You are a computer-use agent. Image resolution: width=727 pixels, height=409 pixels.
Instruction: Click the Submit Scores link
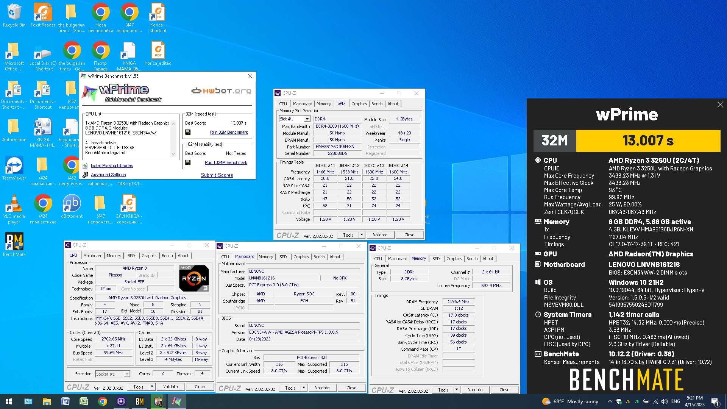click(217, 175)
